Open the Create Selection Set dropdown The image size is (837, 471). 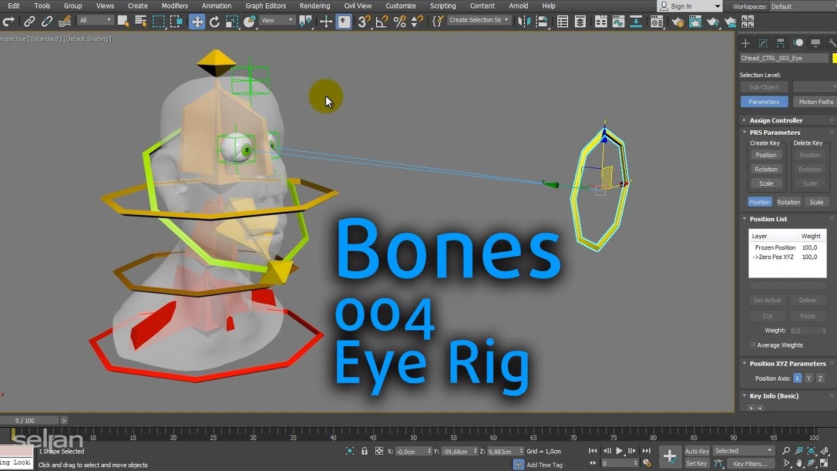click(479, 20)
